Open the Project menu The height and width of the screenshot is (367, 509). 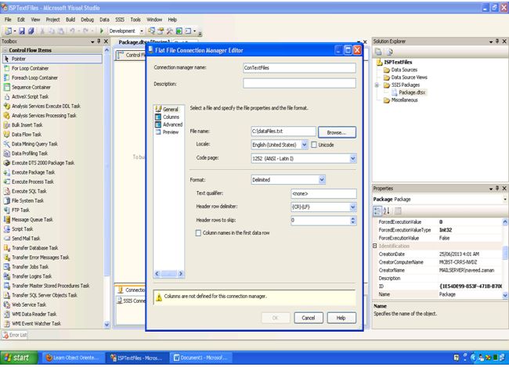coord(53,20)
